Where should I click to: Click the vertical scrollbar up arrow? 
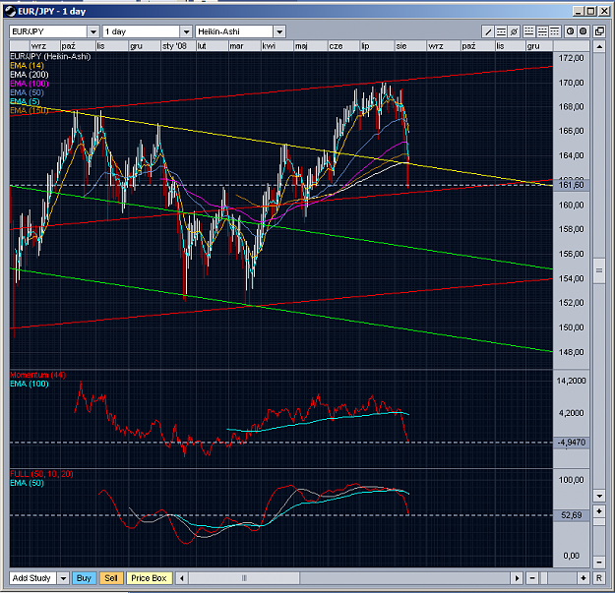(599, 47)
